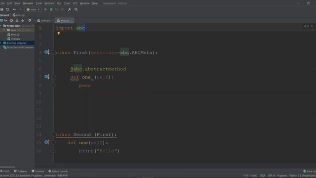The width and height of the screenshot is (316, 178).
Task: Open the Help menu
Action: [95, 3]
